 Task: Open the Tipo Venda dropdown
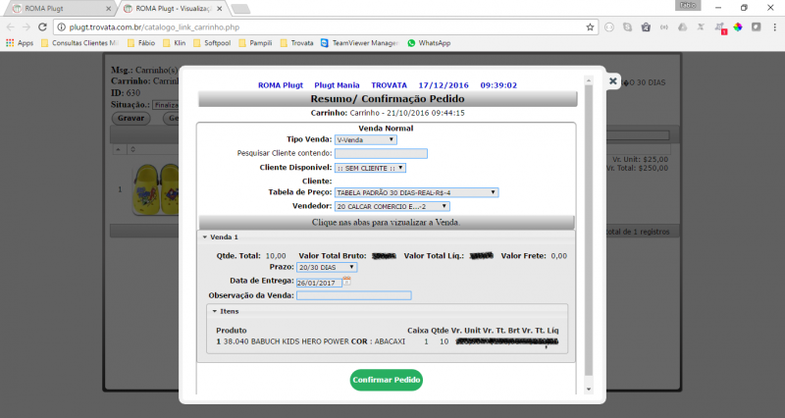click(365, 139)
